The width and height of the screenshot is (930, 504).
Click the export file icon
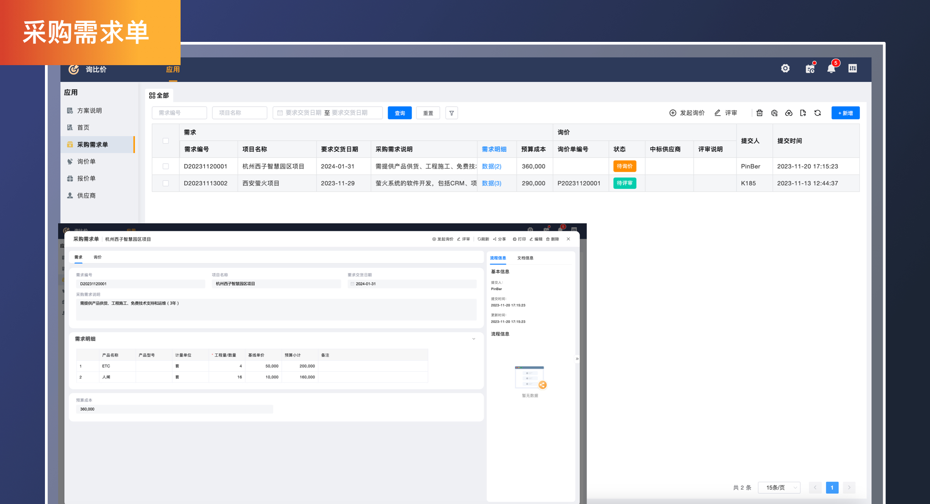pos(803,113)
